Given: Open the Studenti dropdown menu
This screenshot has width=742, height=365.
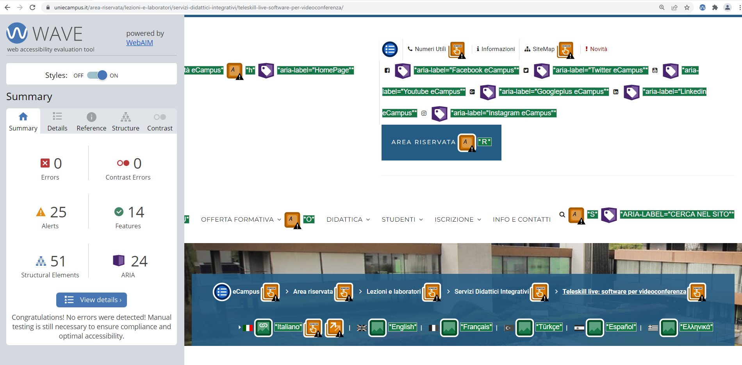Looking at the screenshot, I should coord(402,220).
